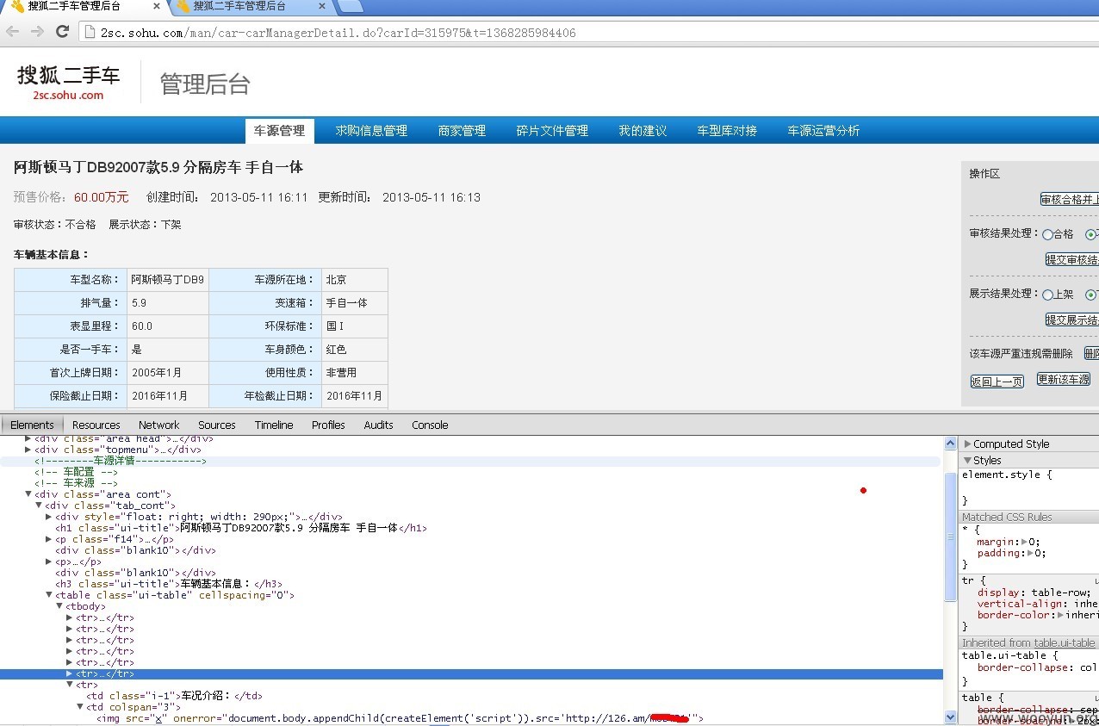Expand the div class="topmenu" node

point(28,450)
